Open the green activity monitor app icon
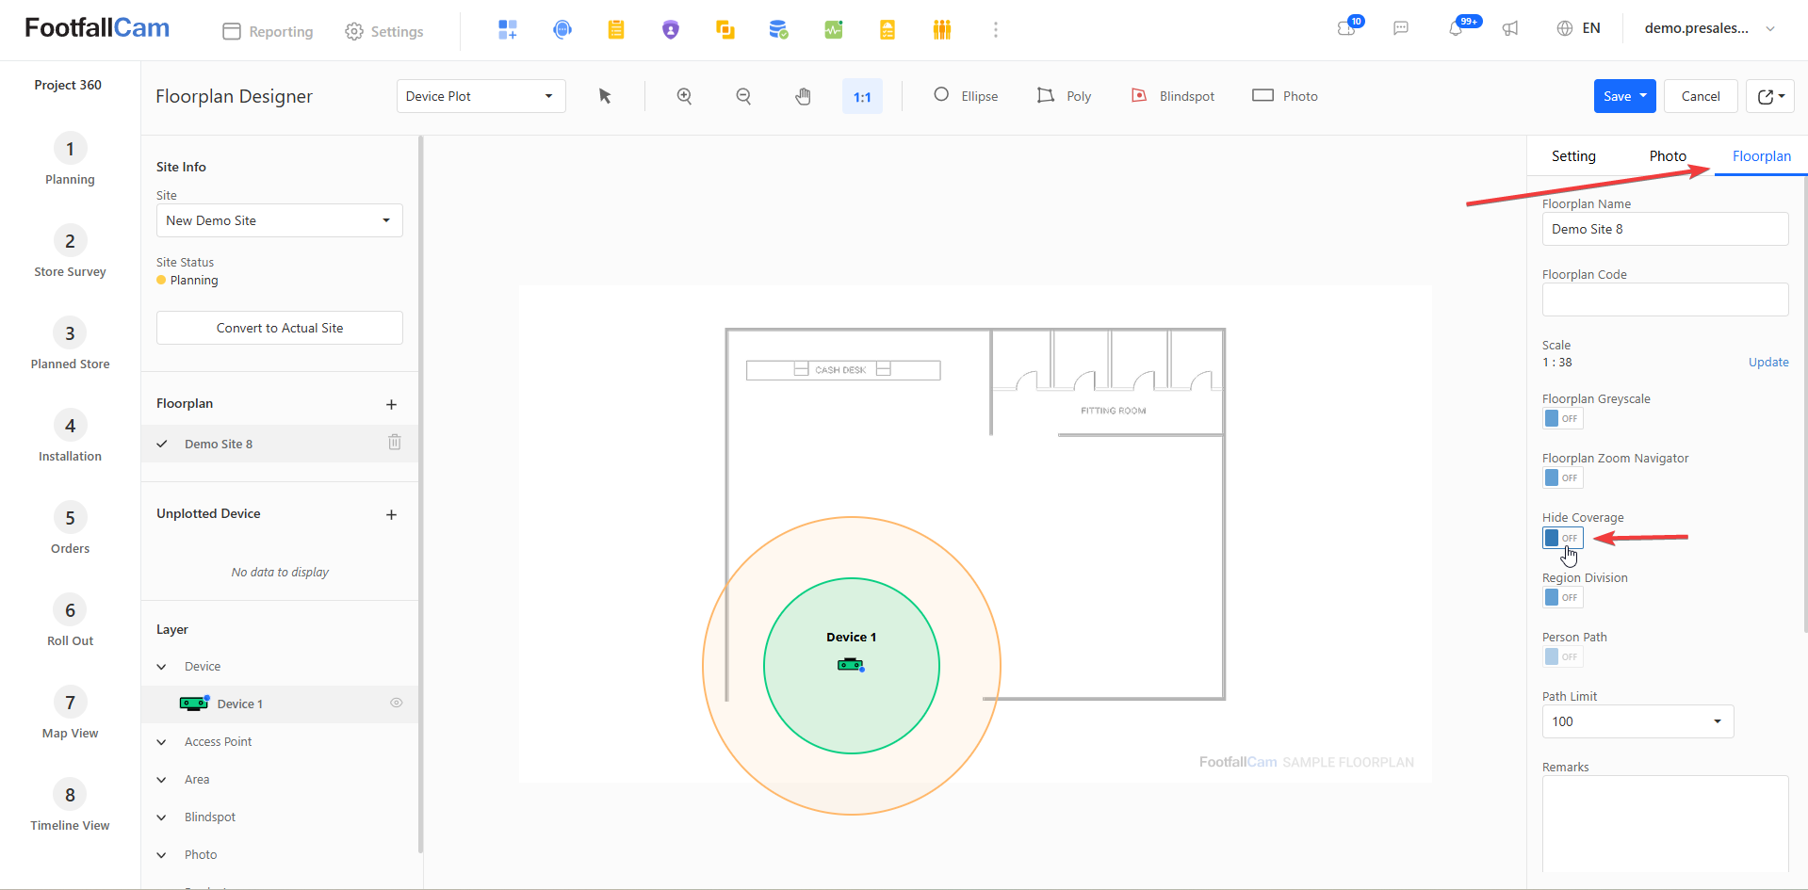This screenshot has width=1808, height=890. 833,30
